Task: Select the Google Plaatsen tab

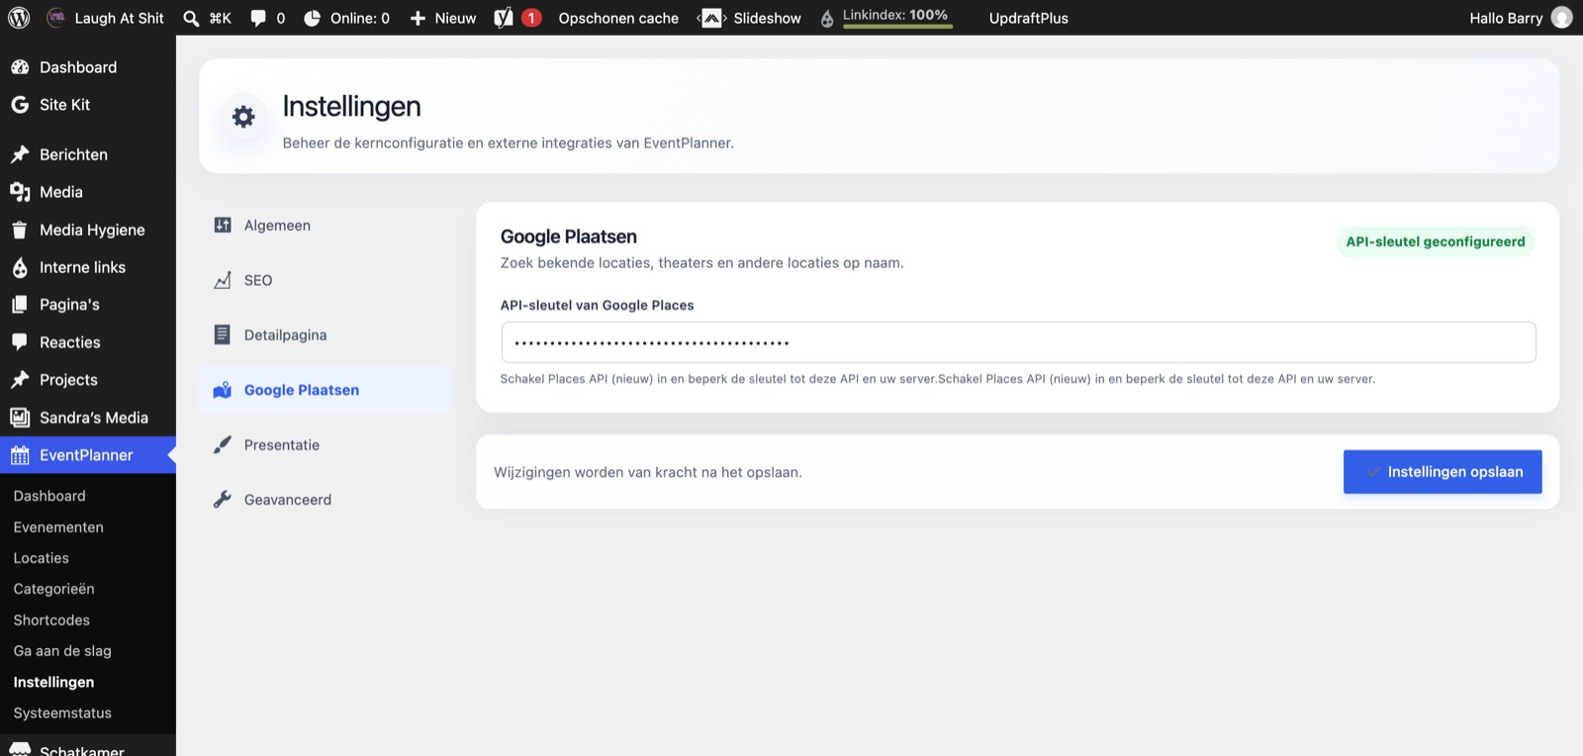Action: coord(325,390)
